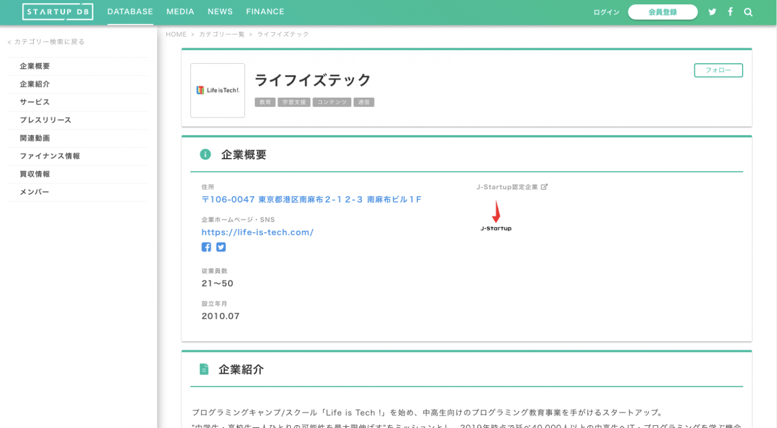The height and width of the screenshot is (428, 777).
Task: Click the 通信 tag
Action: coord(364,103)
